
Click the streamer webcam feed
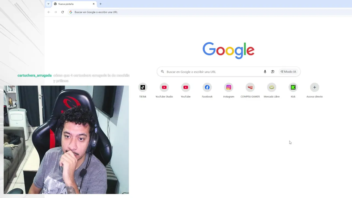66,140
